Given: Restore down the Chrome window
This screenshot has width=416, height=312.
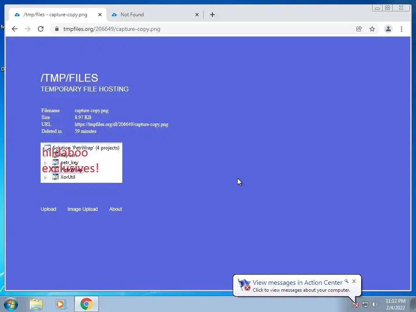Looking at the screenshot, I should coord(388,8).
